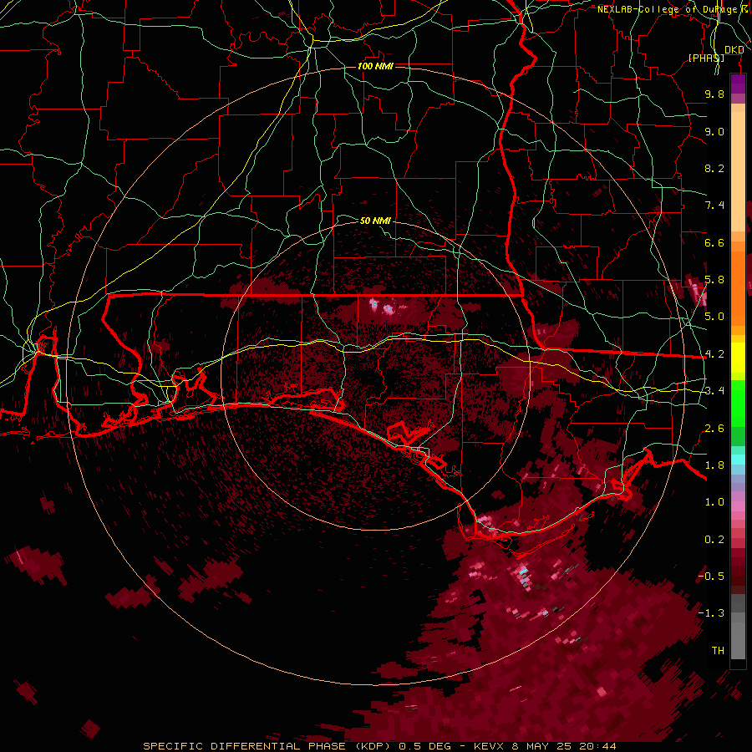752x752 pixels.
Task: Click the 2.6 value on the color scale
Action: 714,429
